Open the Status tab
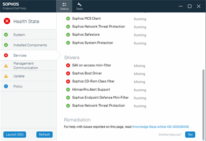Image resolution: width=206 pixels, height=141 pixels. pyautogui.click(x=64, y=6)
